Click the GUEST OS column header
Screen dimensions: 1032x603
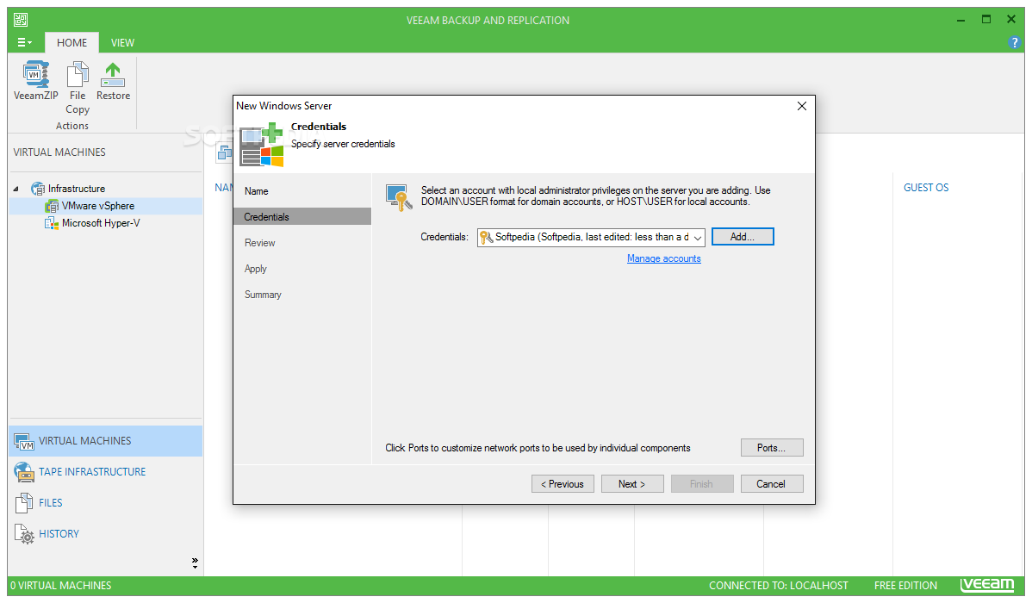pyautogui.click(x=926, y=189)
